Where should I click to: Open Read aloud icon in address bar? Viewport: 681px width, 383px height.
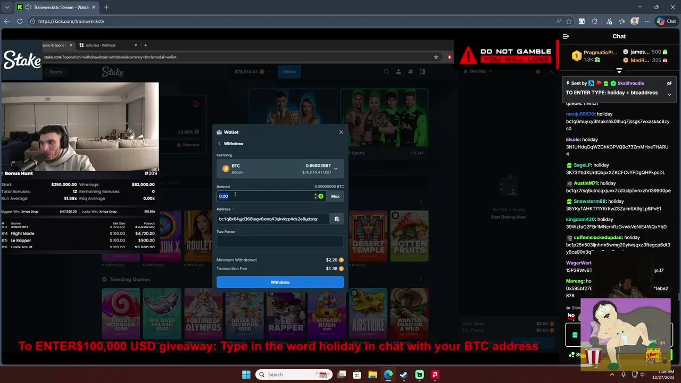click(559, 21)
